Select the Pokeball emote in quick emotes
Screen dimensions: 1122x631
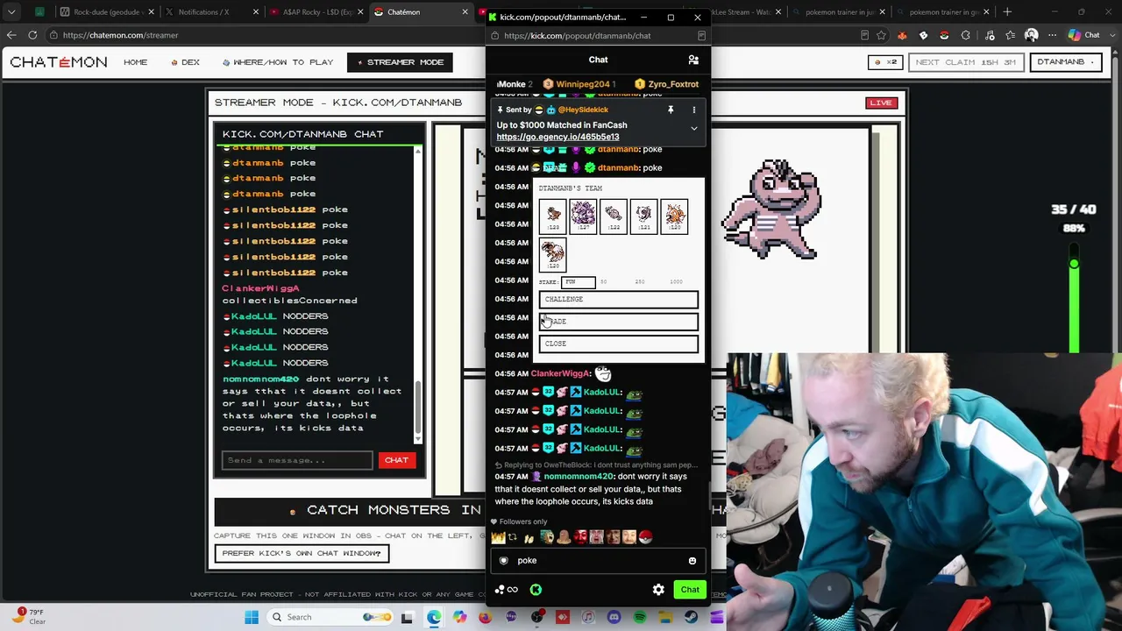pyautogui.click(x=646, y=537)
